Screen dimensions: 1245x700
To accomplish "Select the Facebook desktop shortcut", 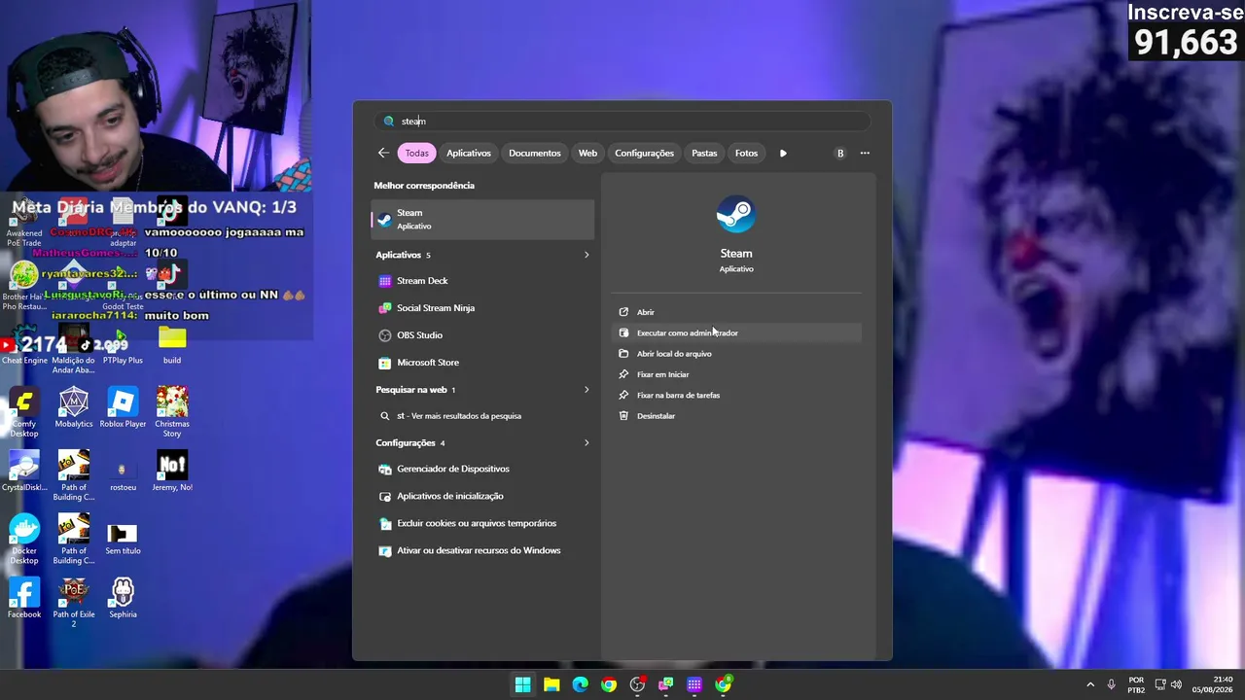I will pyautogui.click(x=24, y=598).
